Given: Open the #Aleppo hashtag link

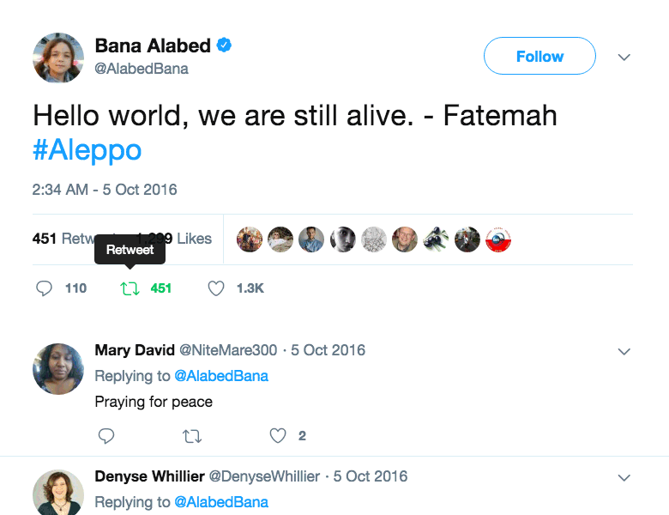Looking at the screenshot, I should [x=87, y=150].
